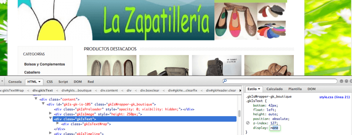Viewport: 352px width, 135px height.
Task: Select div#gkIs...boutique in the breadcrumb
Action: (x=76, y=90)
